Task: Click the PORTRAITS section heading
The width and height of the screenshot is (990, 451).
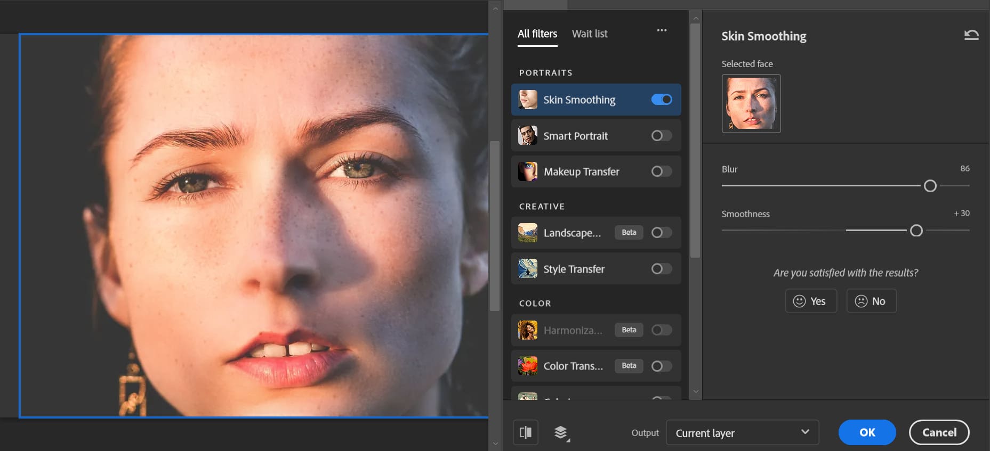Action: pos(545,73)
